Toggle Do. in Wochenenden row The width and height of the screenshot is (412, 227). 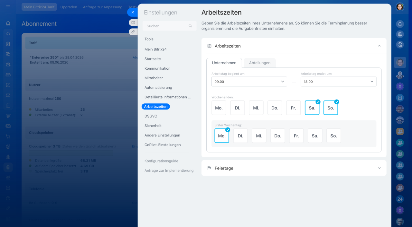(275, 108)
